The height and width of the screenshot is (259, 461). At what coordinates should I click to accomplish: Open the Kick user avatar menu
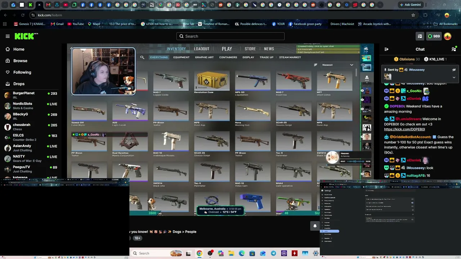[x=448, y=36]
